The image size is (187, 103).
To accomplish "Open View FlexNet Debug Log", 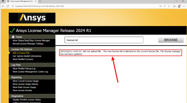I will [x=24, y=69].
